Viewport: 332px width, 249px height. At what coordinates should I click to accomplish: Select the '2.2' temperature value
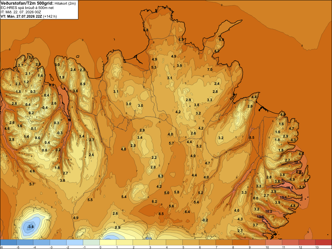tap(154, 157)
